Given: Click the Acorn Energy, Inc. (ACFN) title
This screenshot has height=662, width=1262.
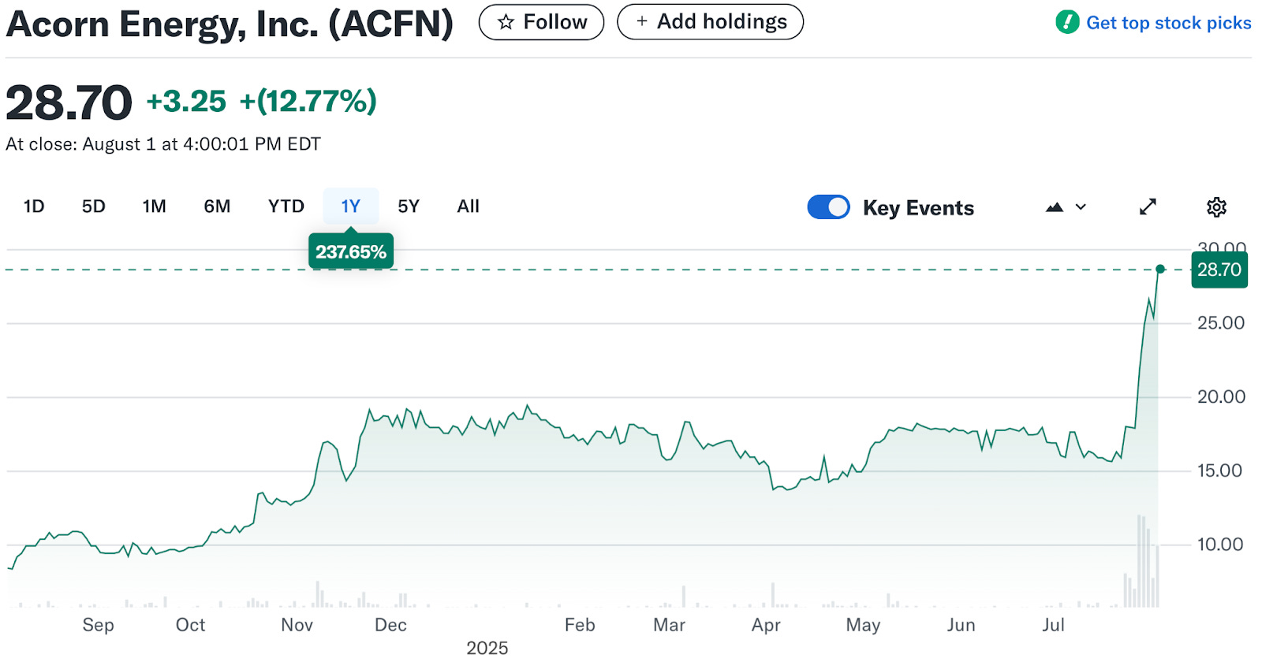Looking at the screenshot, I should pos(230,24).
